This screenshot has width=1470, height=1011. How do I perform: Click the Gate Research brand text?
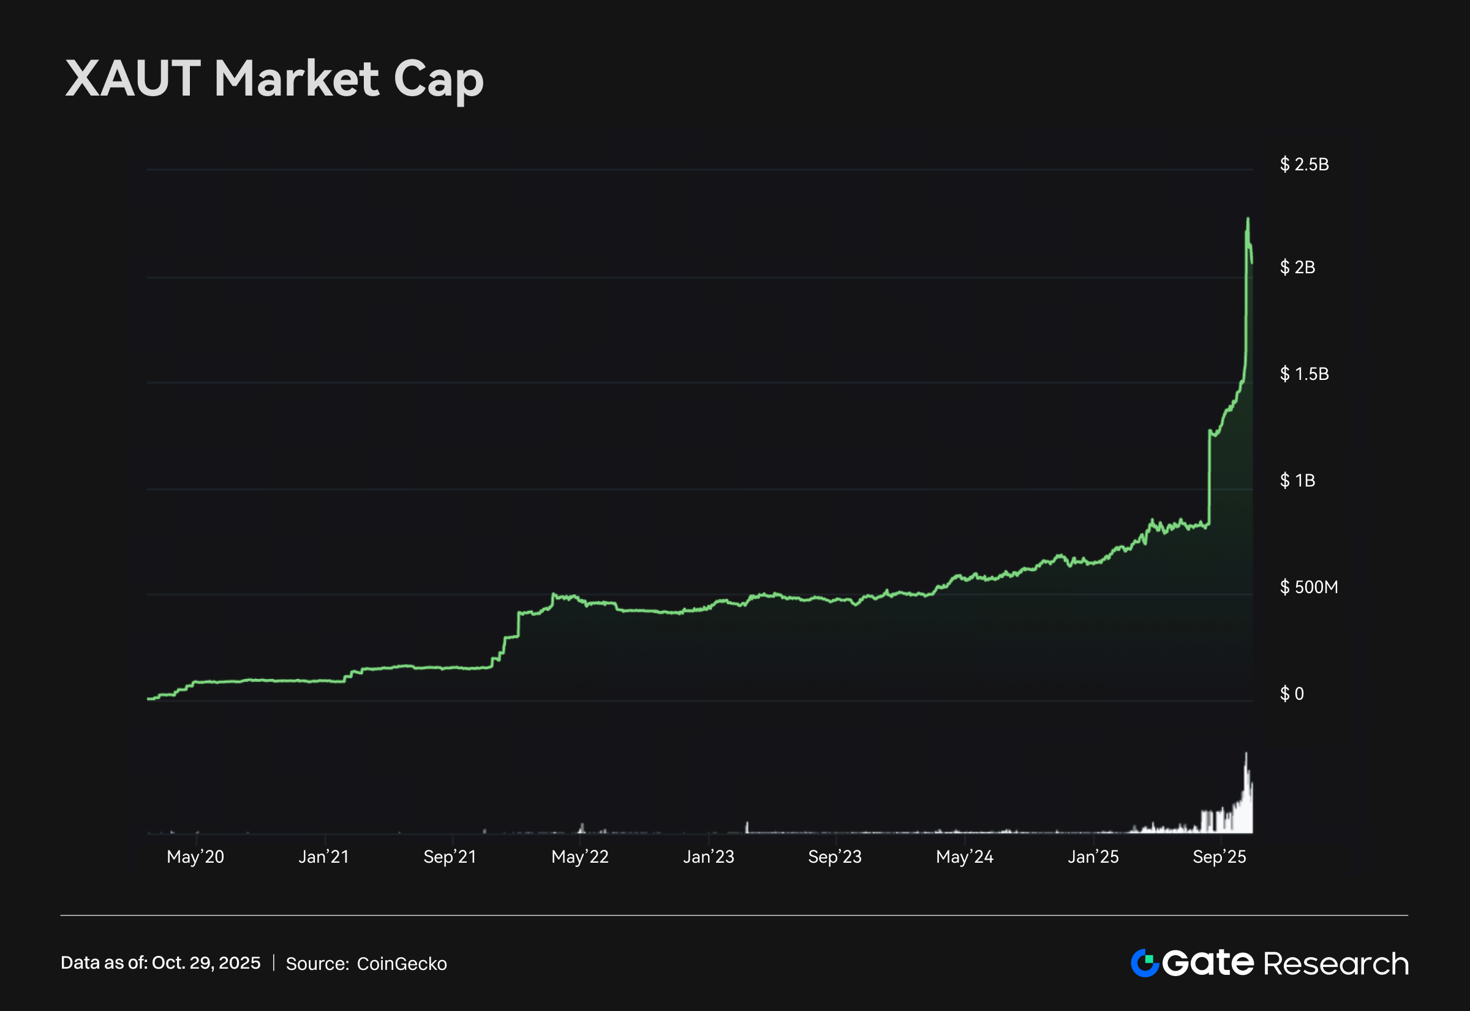tap(1285, 963)
